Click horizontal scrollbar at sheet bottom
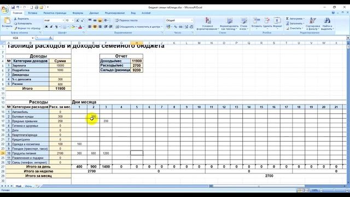Image resolution: width=350 pixels, height=197 pixels. click(259, 186)
